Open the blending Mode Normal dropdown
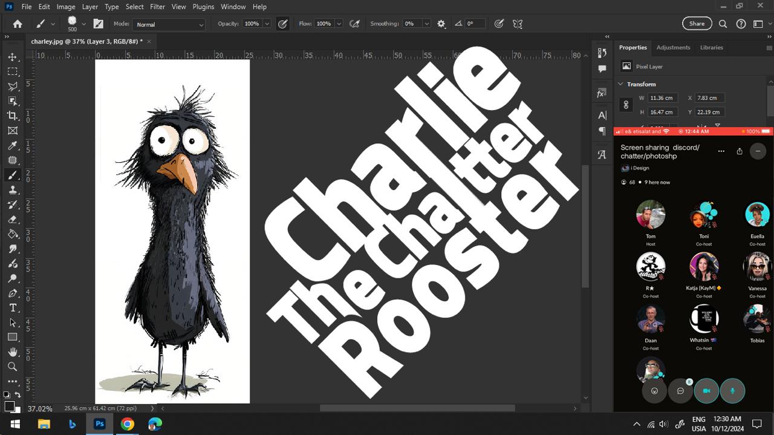The width and height of the screenshot is (774, 435). pos(169,24)
